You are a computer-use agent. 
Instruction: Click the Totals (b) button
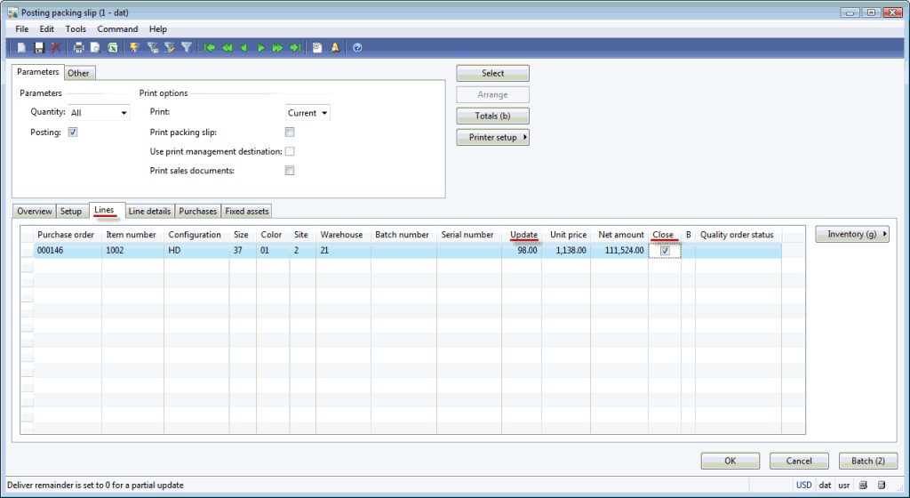tap(492, 116)
